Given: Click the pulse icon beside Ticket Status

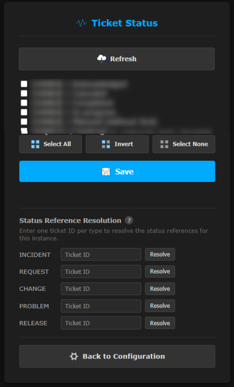Looking at the screenshot, I should (x=82, y=23).
